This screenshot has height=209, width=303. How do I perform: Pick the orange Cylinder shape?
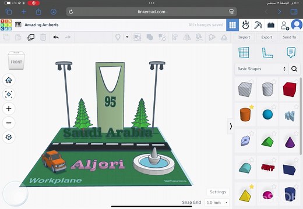(245, 114)
